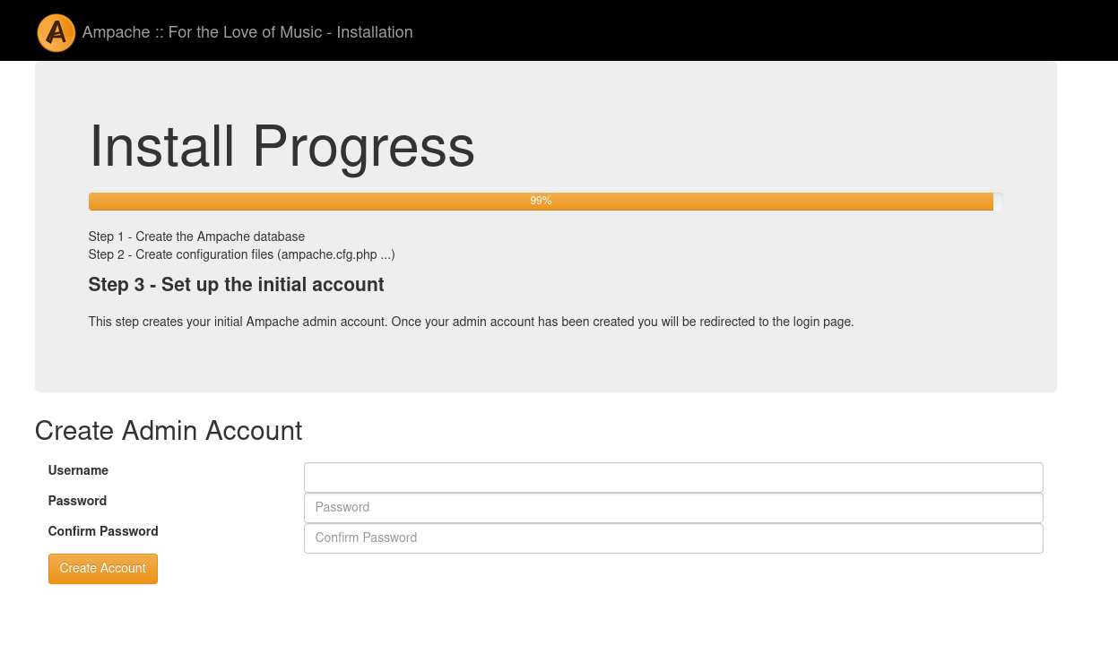Focus the empty Username input field
The image size is (1118, 645).
coord(672,477)
